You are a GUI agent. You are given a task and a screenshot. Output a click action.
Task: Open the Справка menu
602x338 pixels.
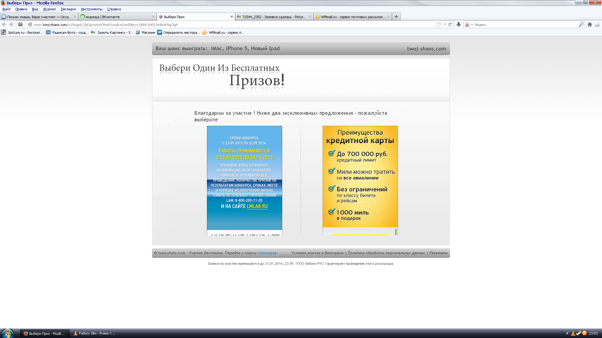(114, 9)
